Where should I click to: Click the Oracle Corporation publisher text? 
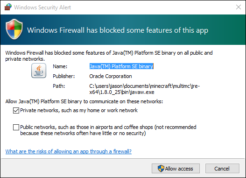click(111, 76)
